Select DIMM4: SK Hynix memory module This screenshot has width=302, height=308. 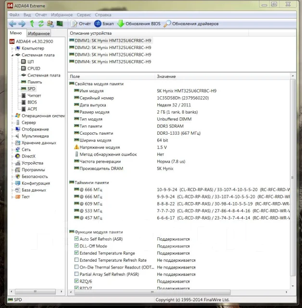(x=113, y=62)
